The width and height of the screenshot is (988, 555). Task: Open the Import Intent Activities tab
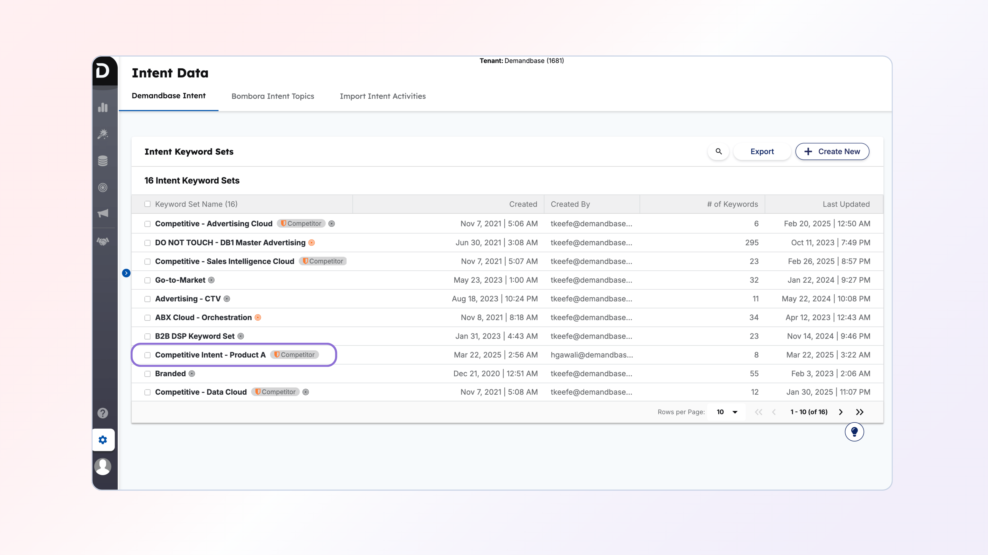[382, 96]
